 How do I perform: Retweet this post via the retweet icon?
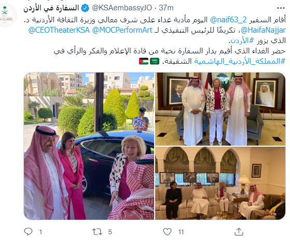coord(97,232)
